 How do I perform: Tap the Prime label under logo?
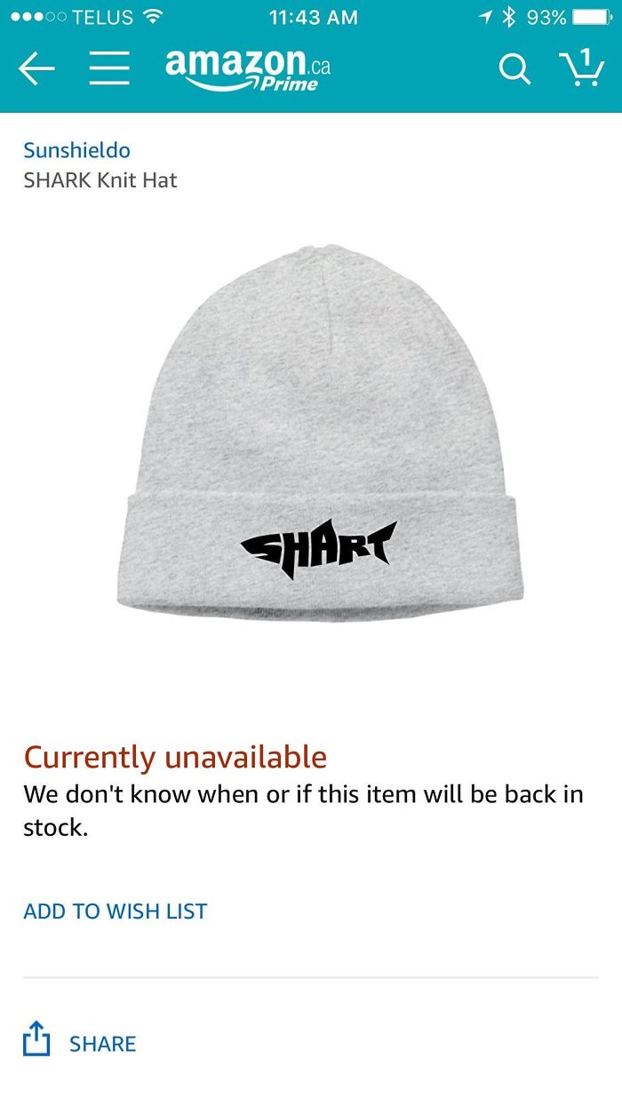pyautogui.click(x=289, y=84)
